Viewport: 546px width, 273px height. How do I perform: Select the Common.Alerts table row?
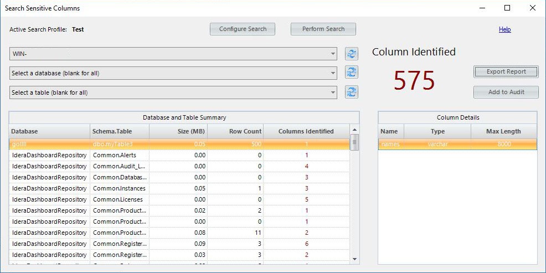(114, 155)
